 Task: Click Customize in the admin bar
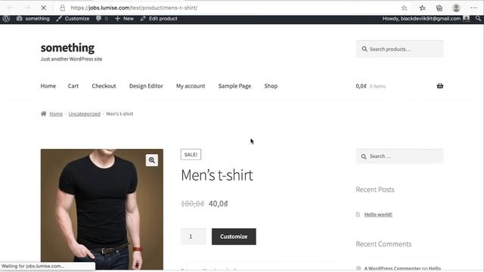click(x=73, y=18)
